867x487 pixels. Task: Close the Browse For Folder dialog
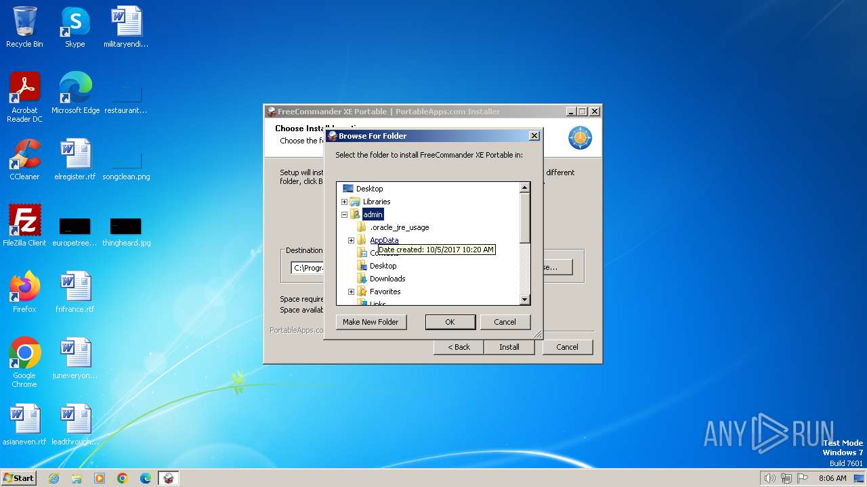(534, 136)
